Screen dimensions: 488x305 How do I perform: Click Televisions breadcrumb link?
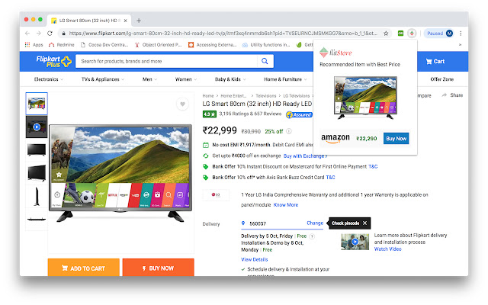point(266,96)
